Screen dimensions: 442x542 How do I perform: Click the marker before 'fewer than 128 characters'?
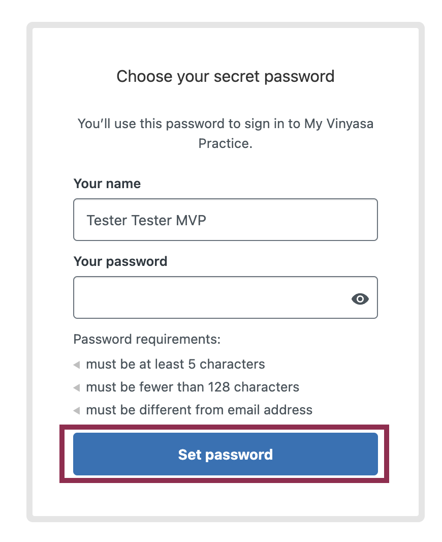tap(77, 387)
